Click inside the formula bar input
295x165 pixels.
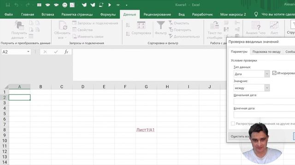point(149,65)
